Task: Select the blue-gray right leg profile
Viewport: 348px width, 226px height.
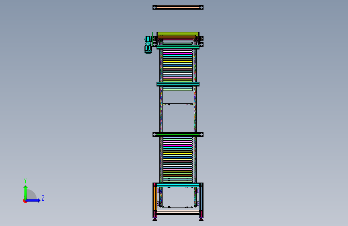Action: pos(201,198)
